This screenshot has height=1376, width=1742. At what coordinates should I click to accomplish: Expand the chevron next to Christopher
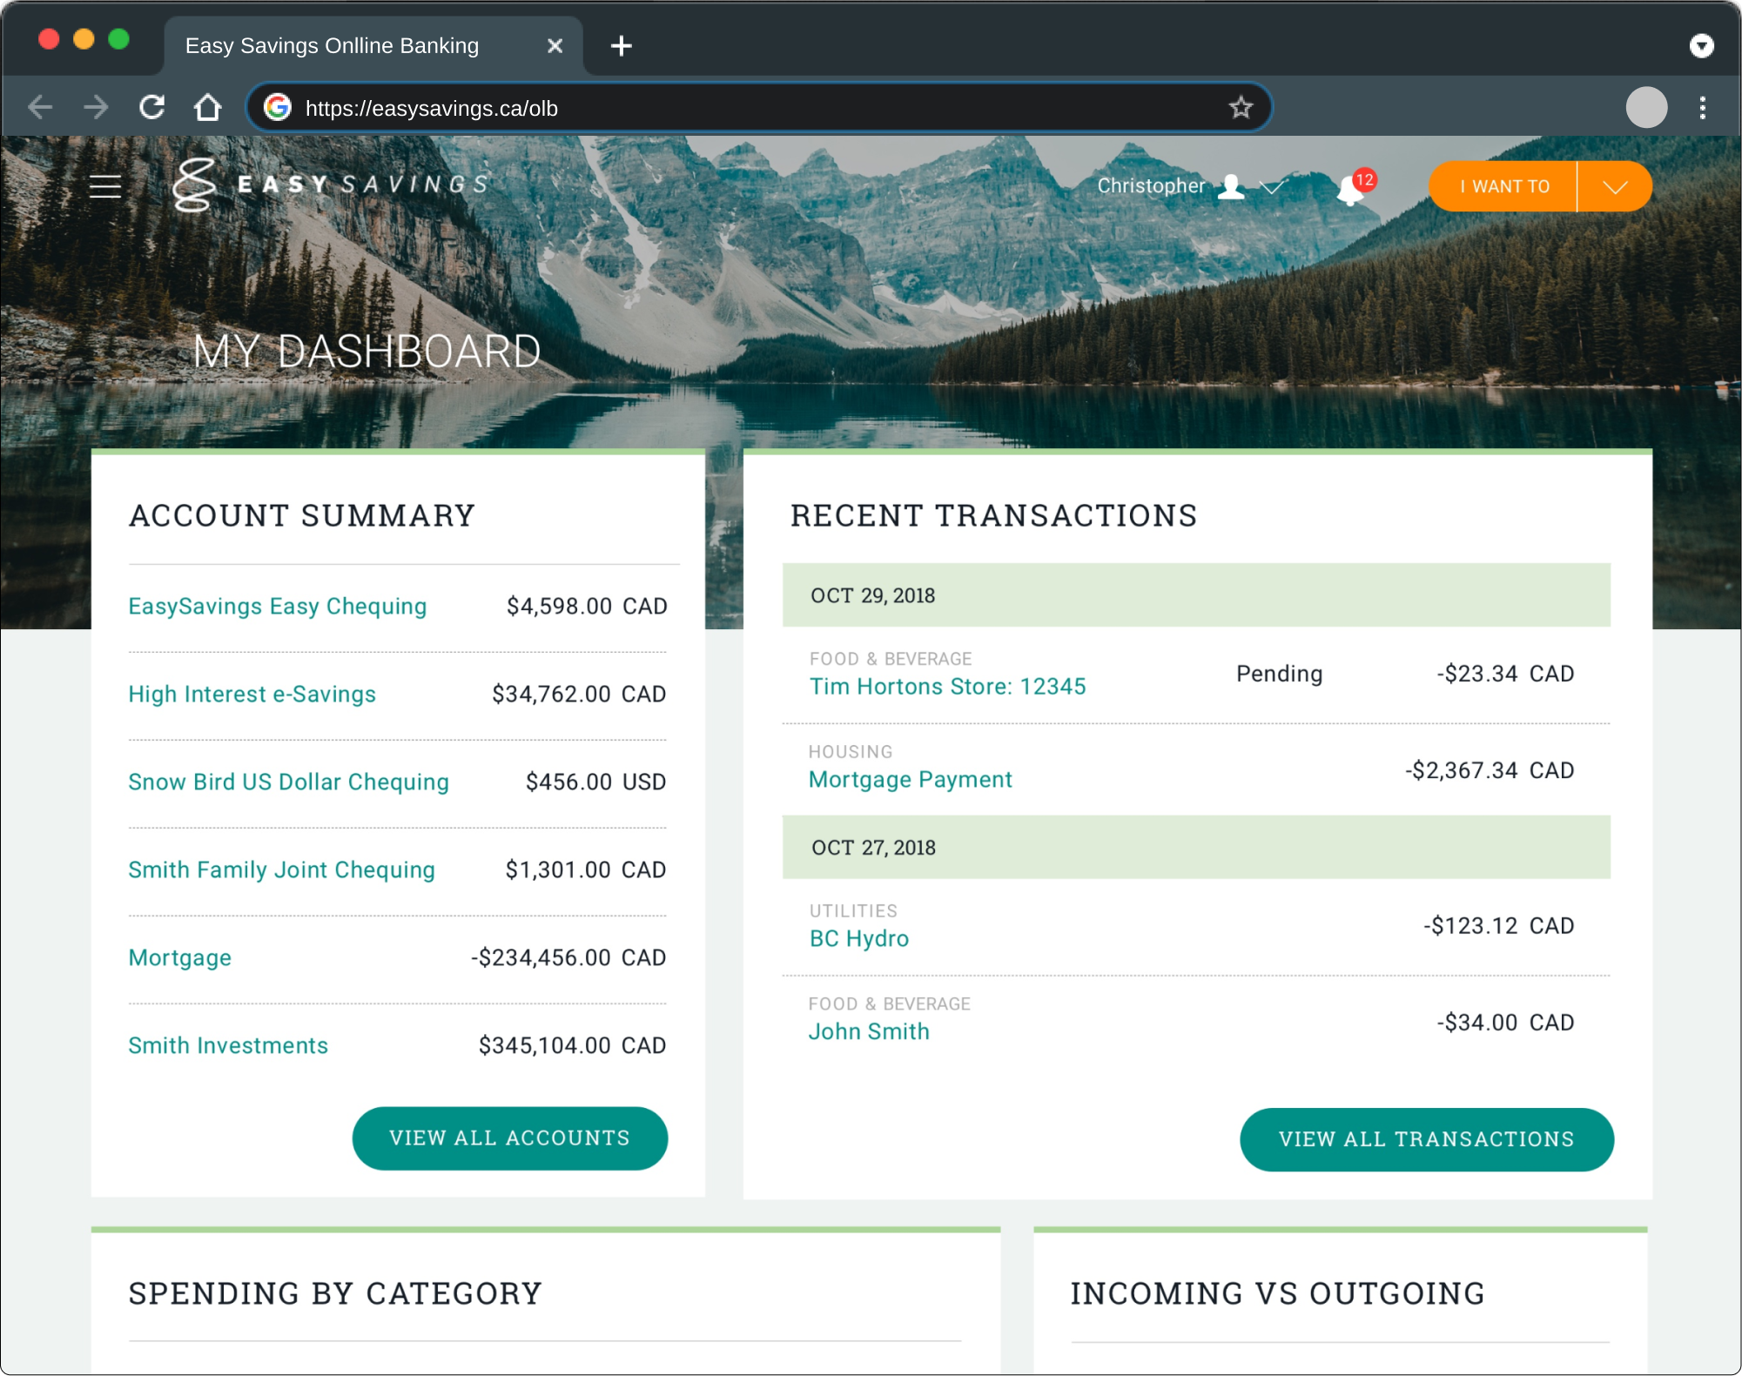(1271, 189)
